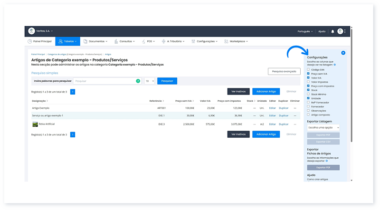Go to Painel Principal tab
The width and height of the screenshot is (380, 210).
[x=39, y=41]
